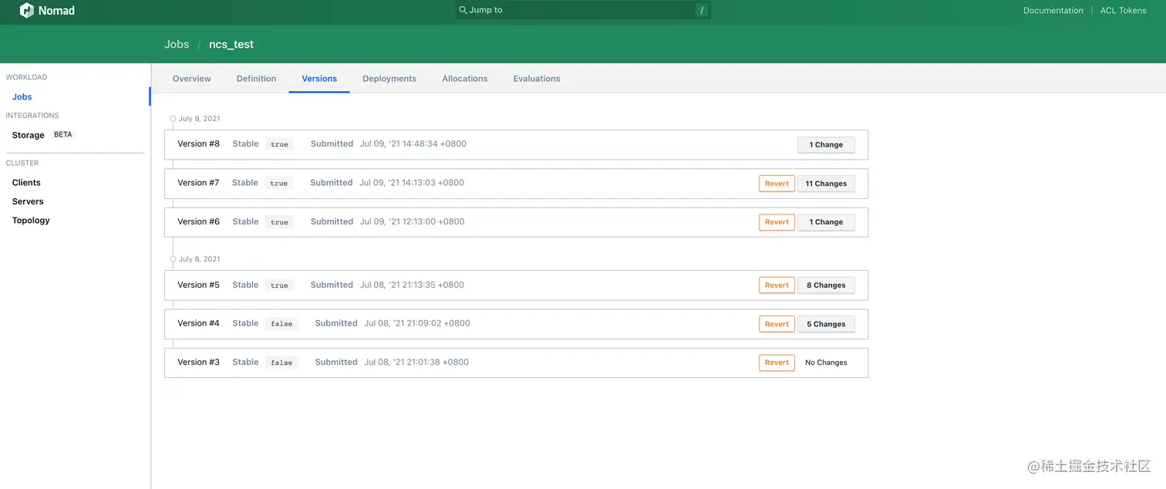The width and height of the screenshot is (1166, 489).
Task: Switch to the Overview tab
Action: coord(192,79)
